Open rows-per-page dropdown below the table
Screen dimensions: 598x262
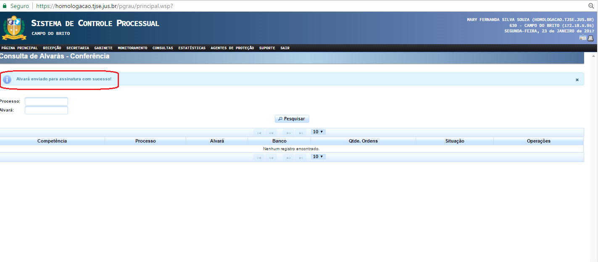tap(318, 157)
